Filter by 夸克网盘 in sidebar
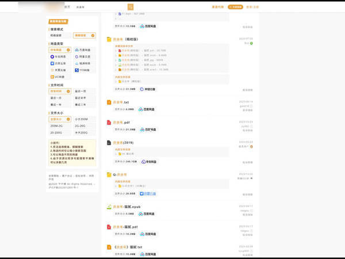This screenshot has height=259, width=345. coord(60,57)
